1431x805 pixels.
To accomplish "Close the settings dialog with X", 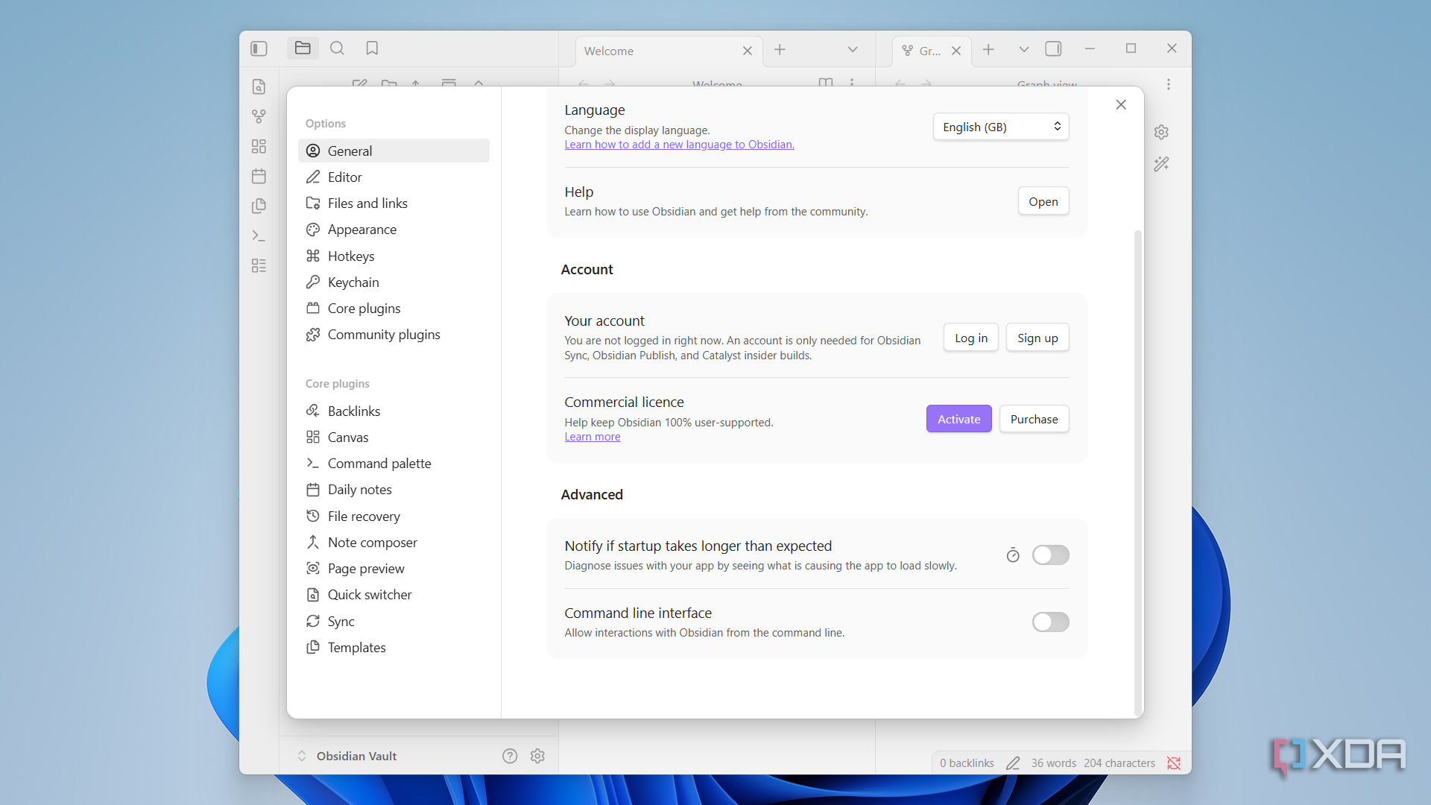I will point(1121,105).
